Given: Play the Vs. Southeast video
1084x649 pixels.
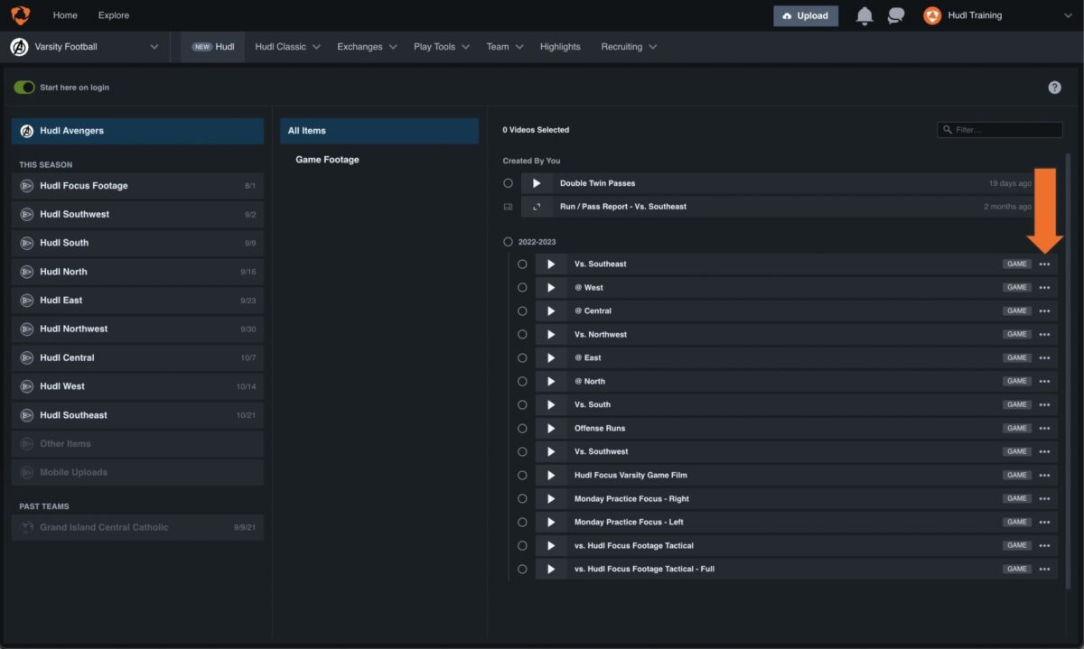Looking at the screenshot, I should click(x=551, y=264).
